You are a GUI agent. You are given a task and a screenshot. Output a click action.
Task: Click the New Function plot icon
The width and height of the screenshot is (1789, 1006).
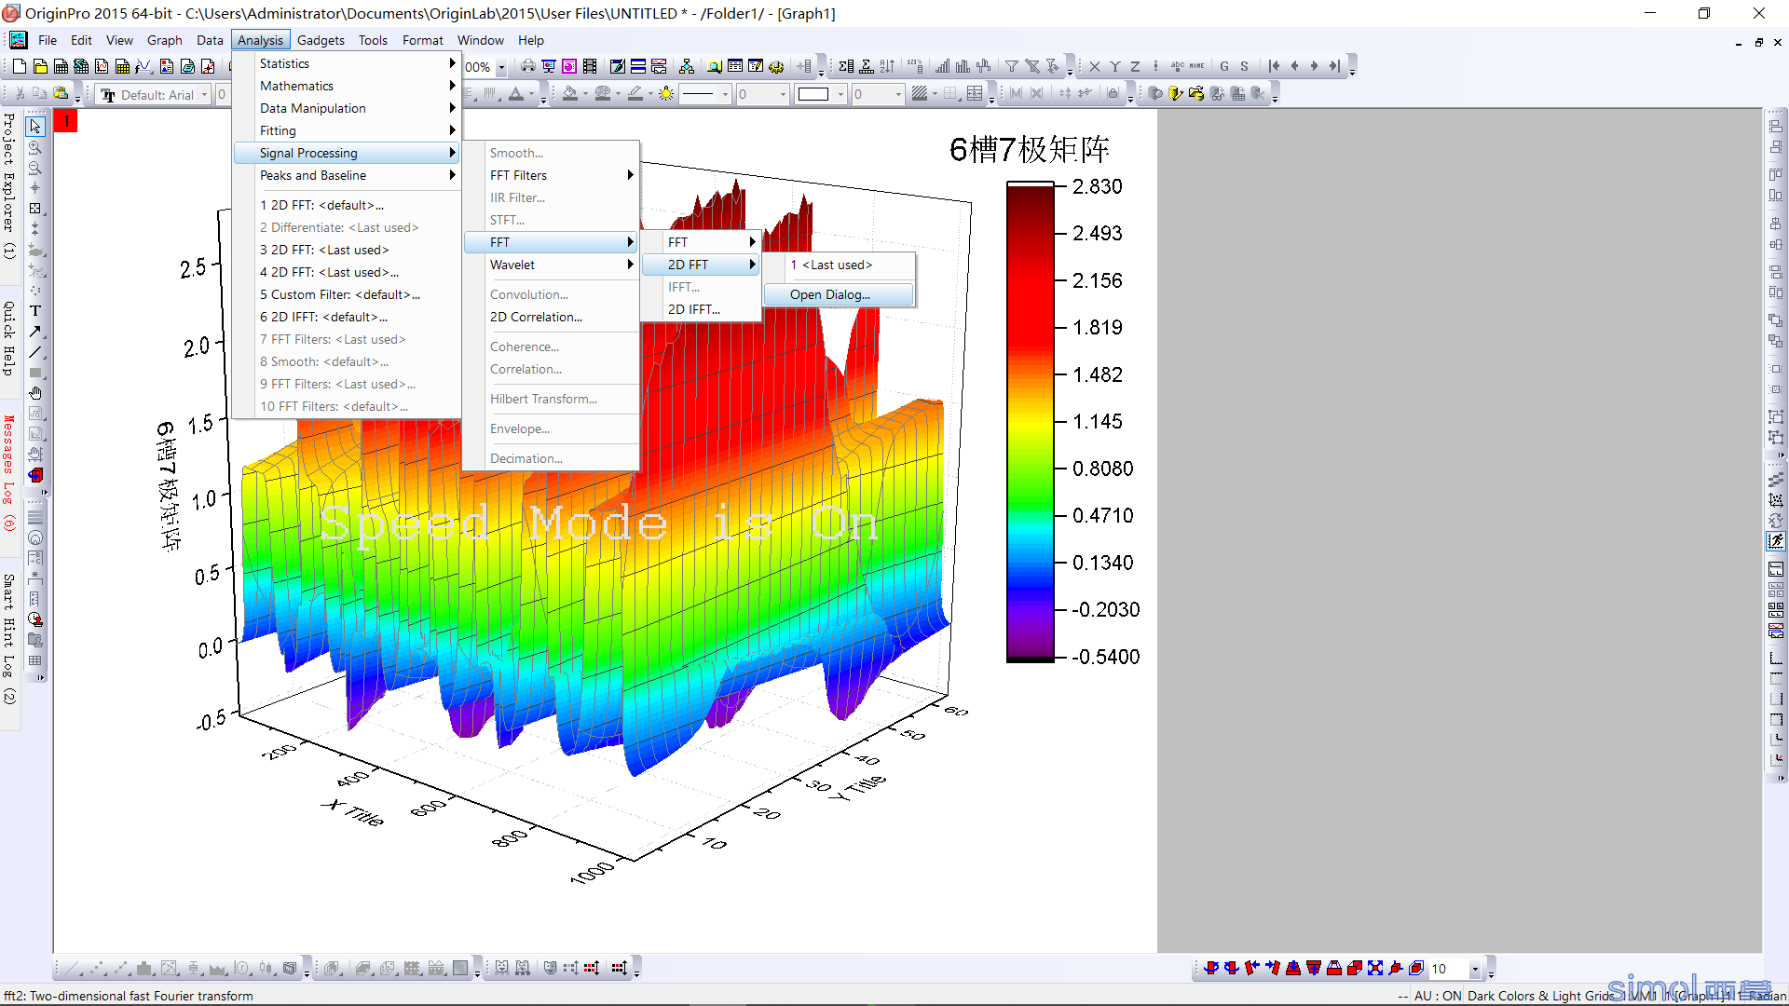(x=143, y=66)
